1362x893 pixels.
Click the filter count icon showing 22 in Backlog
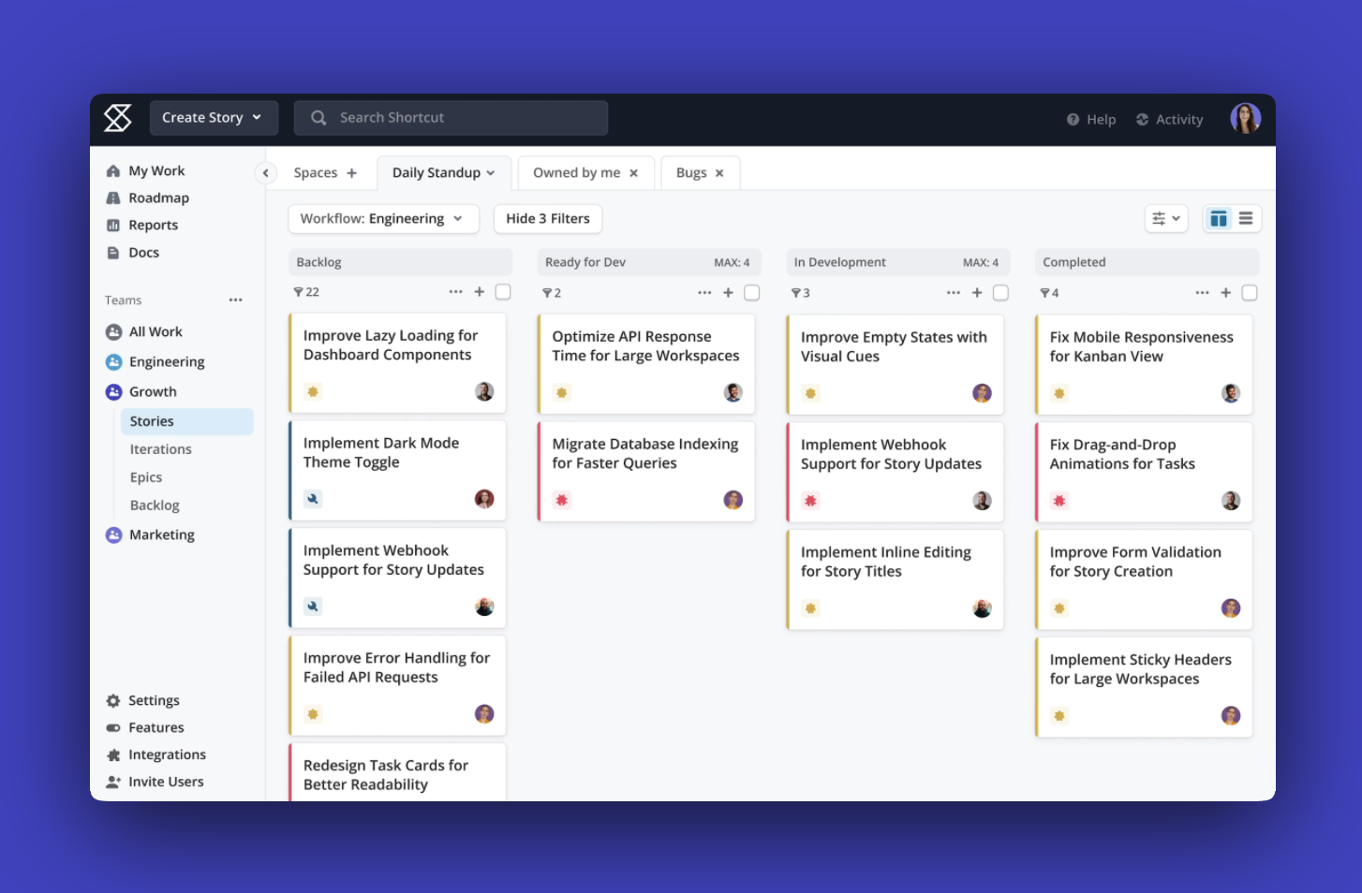click(x=306, y=292)
